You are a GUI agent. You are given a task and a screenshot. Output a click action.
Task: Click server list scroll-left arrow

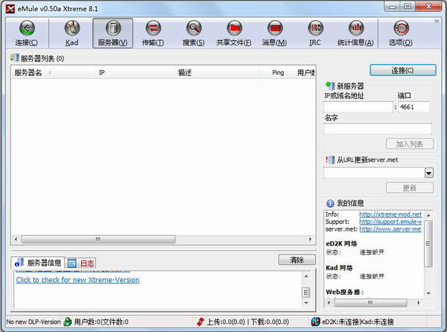click(x=16, y=239)
